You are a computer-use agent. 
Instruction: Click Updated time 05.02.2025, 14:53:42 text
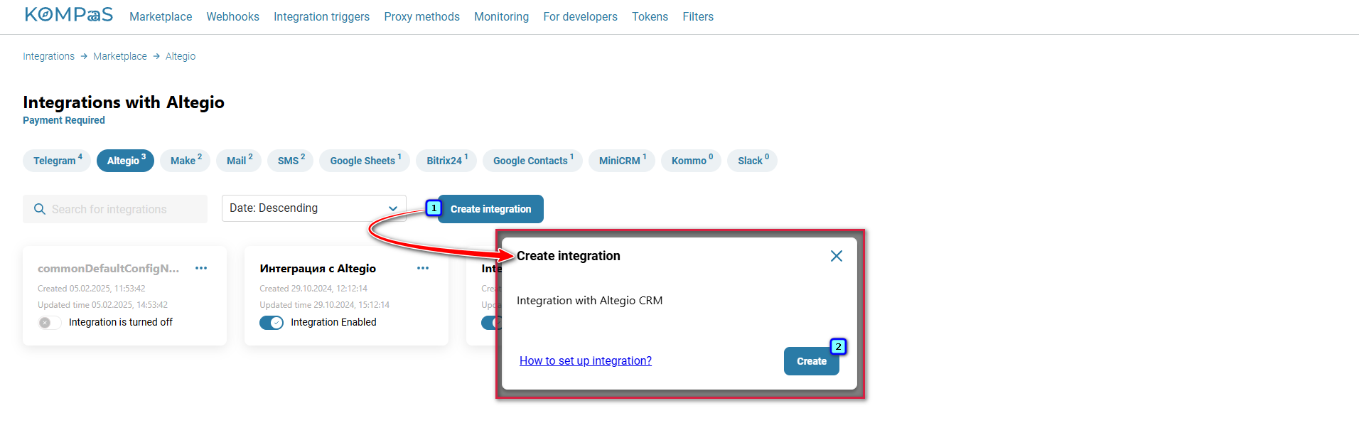pos(103,305)
